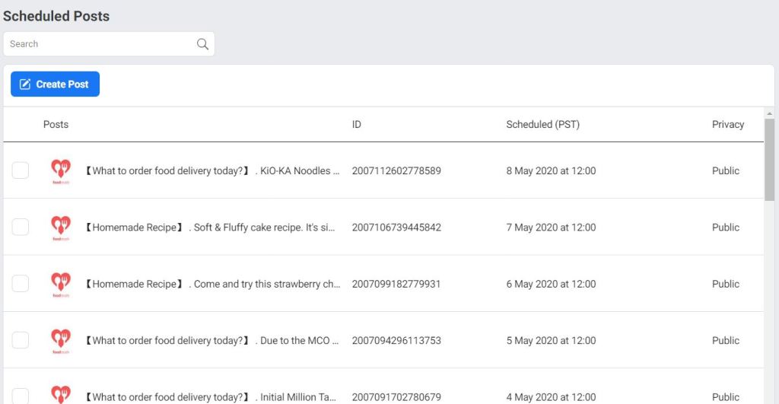
Task: Click foodrush icon of Initial Million post
Action: 60,395
